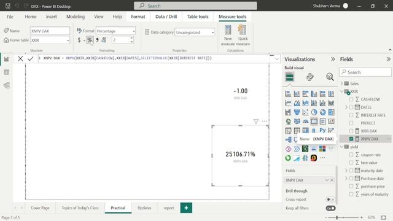Select the card visual
This screenshot has width=393, height=221.
pos(314,122)
